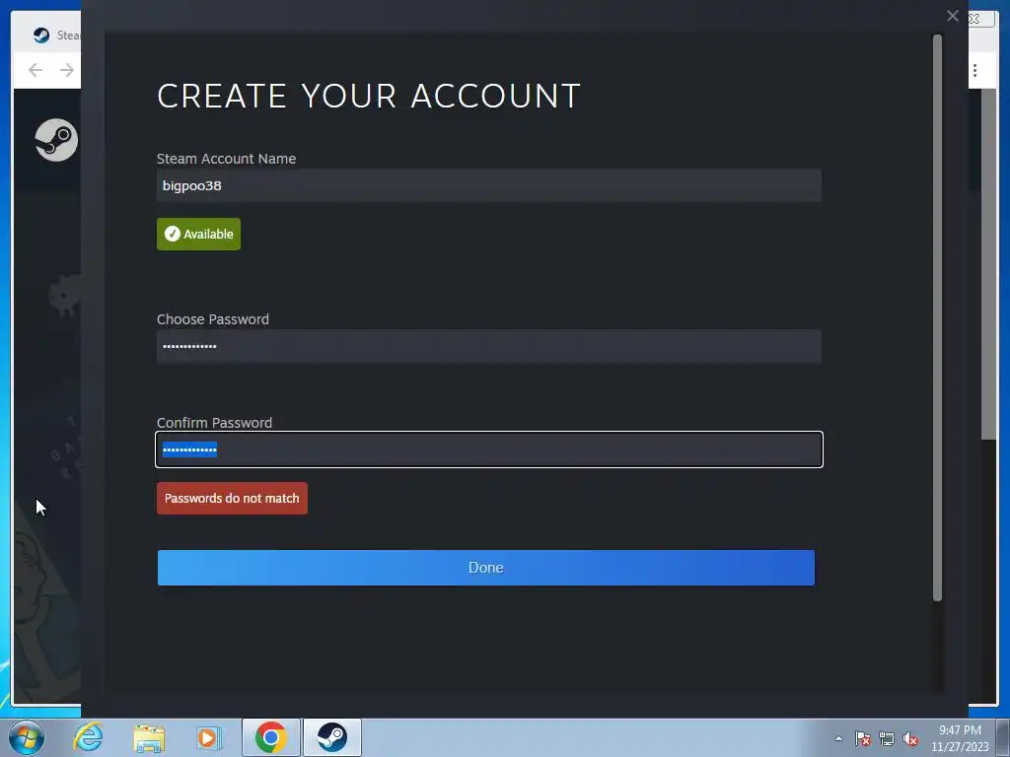Image resolution: width=1010 pixels, height=757 pixels.
Task: Open the Action Center flag icon
Action: (862, 738)
